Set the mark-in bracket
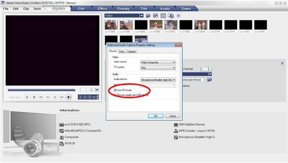 point(80,90)
